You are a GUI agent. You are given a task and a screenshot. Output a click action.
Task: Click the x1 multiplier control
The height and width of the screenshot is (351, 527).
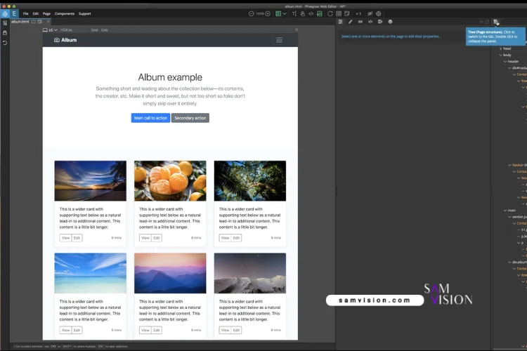click(x=358, y=14)
